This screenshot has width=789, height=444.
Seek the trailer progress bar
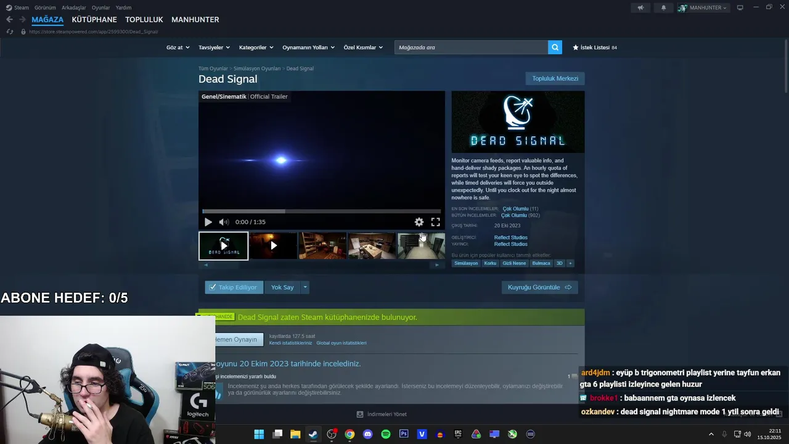[322, 212]
